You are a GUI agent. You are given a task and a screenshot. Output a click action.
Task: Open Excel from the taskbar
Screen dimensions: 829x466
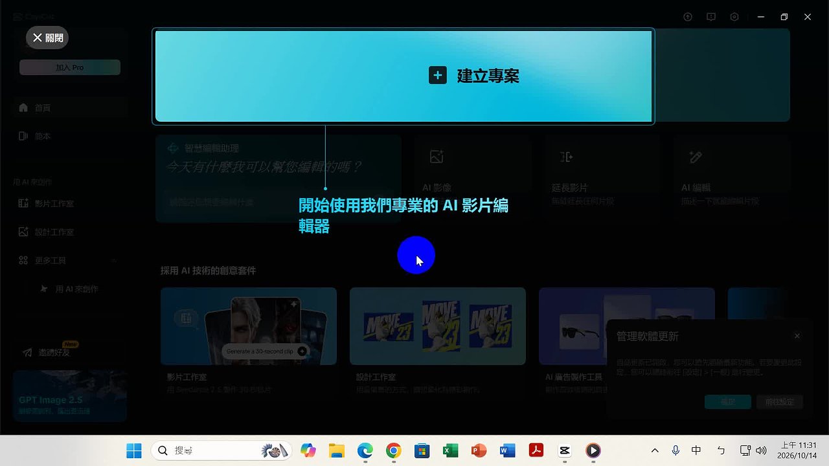[450, 450]
